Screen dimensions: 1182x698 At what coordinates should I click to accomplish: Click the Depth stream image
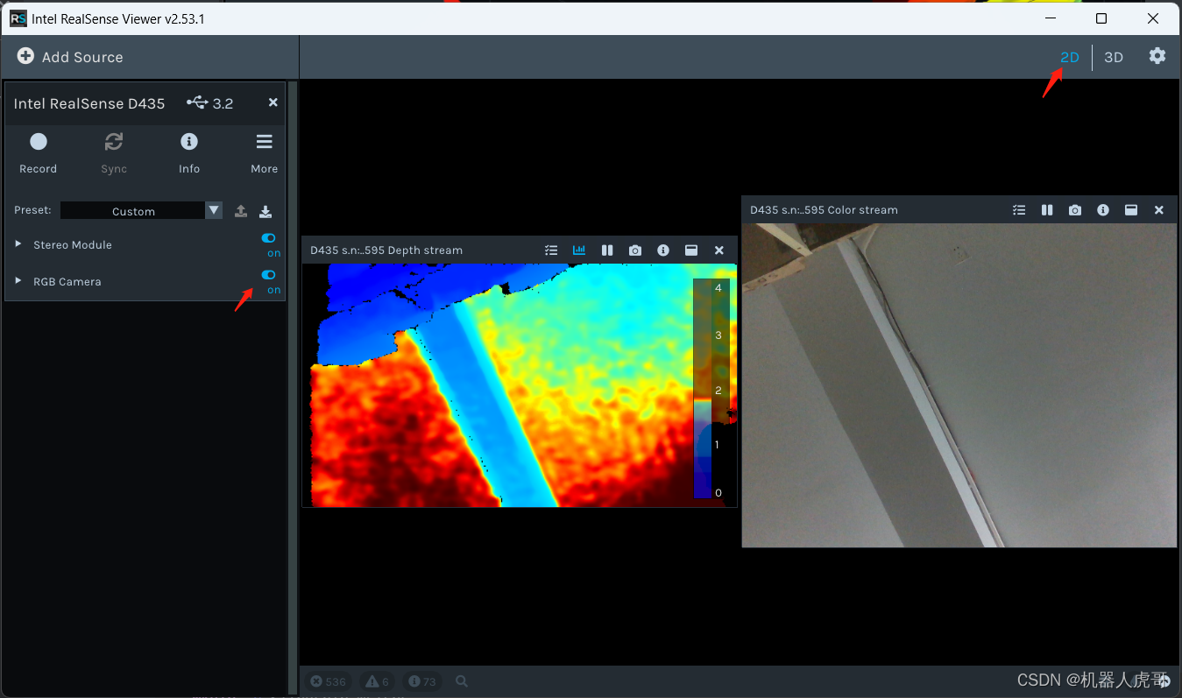[x=520, y=385]
